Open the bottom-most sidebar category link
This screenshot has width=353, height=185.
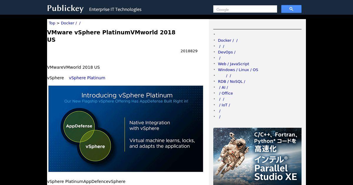pyautogui.click(x=219, y=117)
